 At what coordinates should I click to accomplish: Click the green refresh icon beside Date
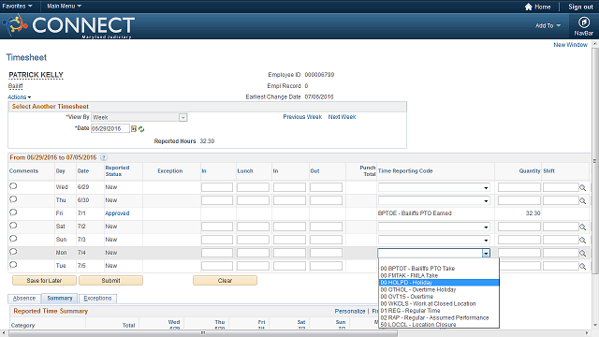pos(141,129)
